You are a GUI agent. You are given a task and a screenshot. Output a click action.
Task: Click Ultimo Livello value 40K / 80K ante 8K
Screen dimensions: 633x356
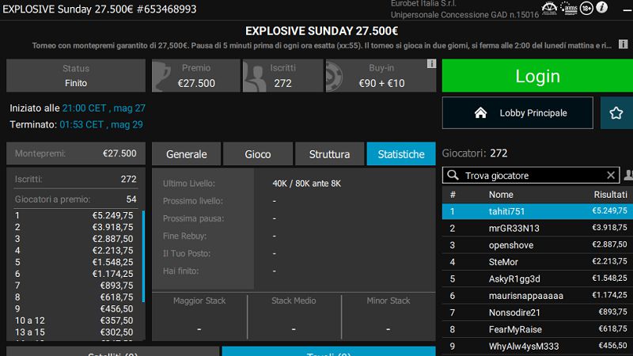click(307, 184)
